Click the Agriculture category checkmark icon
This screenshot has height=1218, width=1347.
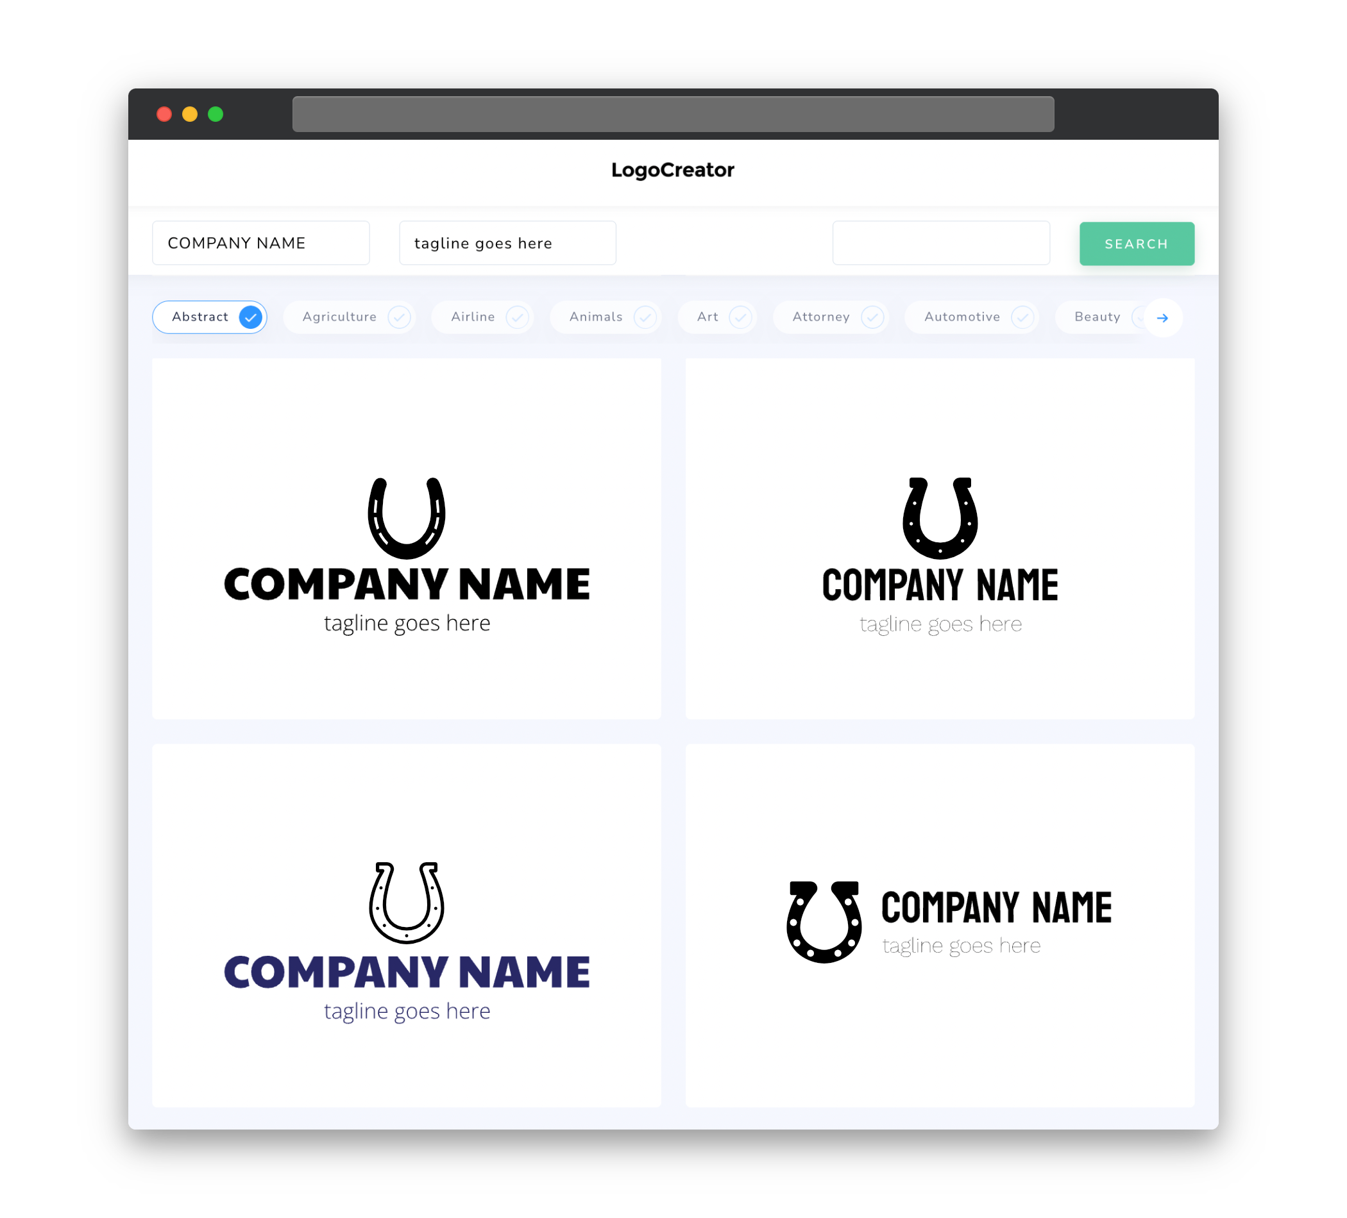coord(399,317)
